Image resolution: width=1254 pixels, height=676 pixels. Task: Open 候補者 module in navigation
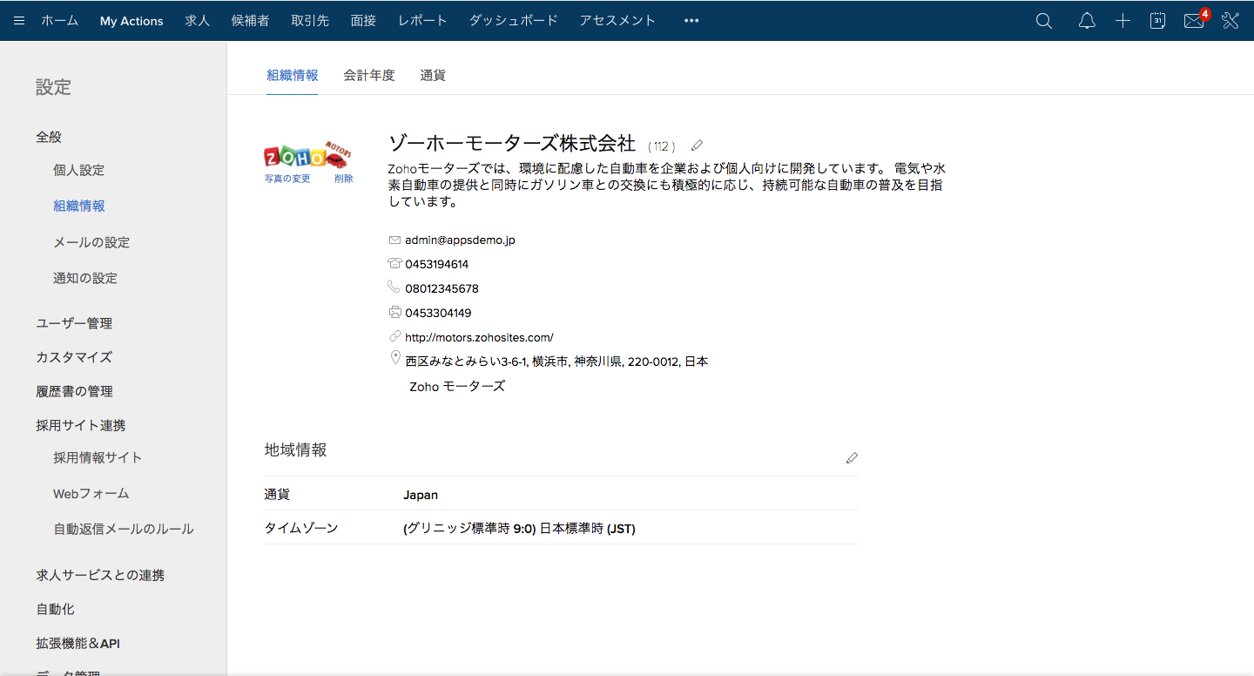click(251, 21)
